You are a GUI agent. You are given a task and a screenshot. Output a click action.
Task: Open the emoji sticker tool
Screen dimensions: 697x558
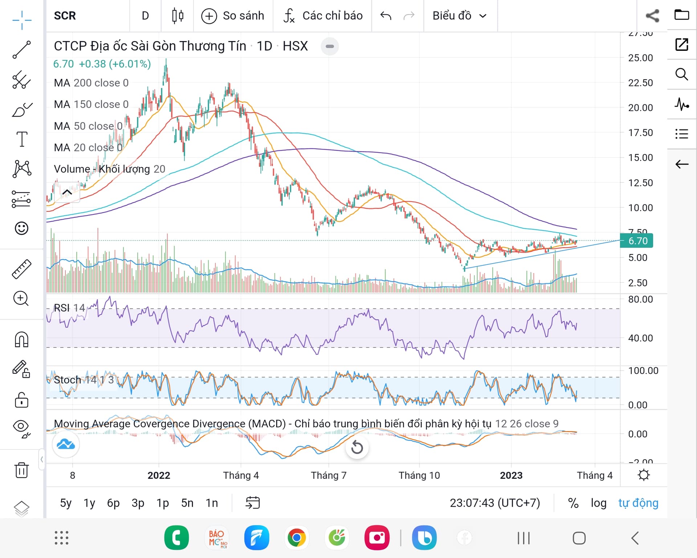[x=21, y=228]
